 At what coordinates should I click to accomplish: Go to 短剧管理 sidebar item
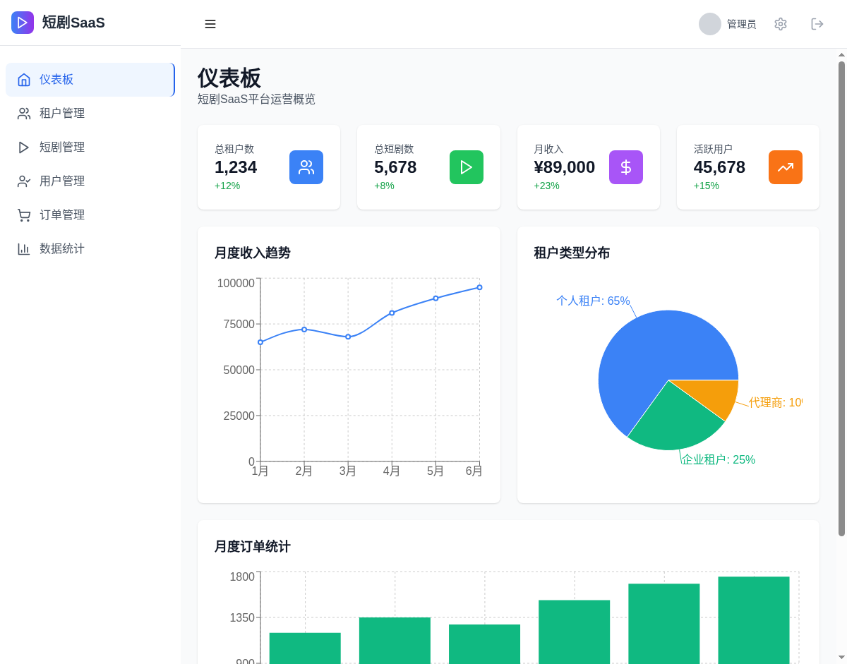(x=62, y=147)
